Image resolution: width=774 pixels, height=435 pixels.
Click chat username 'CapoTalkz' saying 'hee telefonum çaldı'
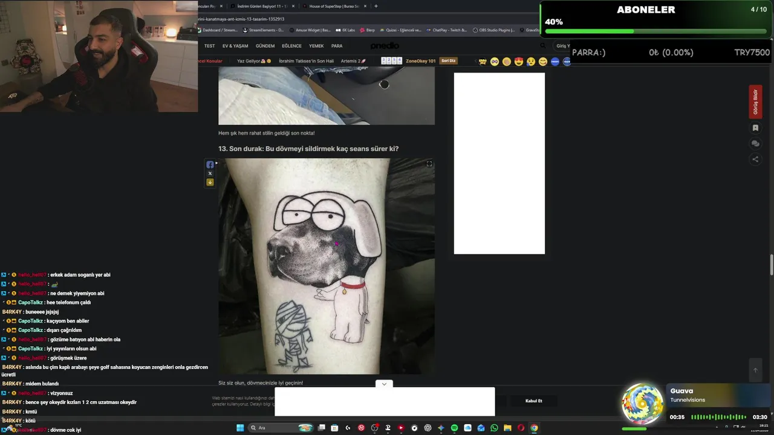(x=30, y=303)
